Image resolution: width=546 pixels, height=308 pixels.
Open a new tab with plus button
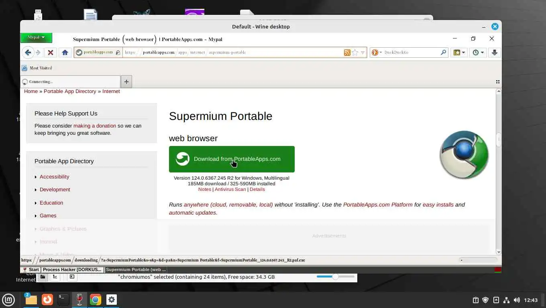(x=126, y=82)
